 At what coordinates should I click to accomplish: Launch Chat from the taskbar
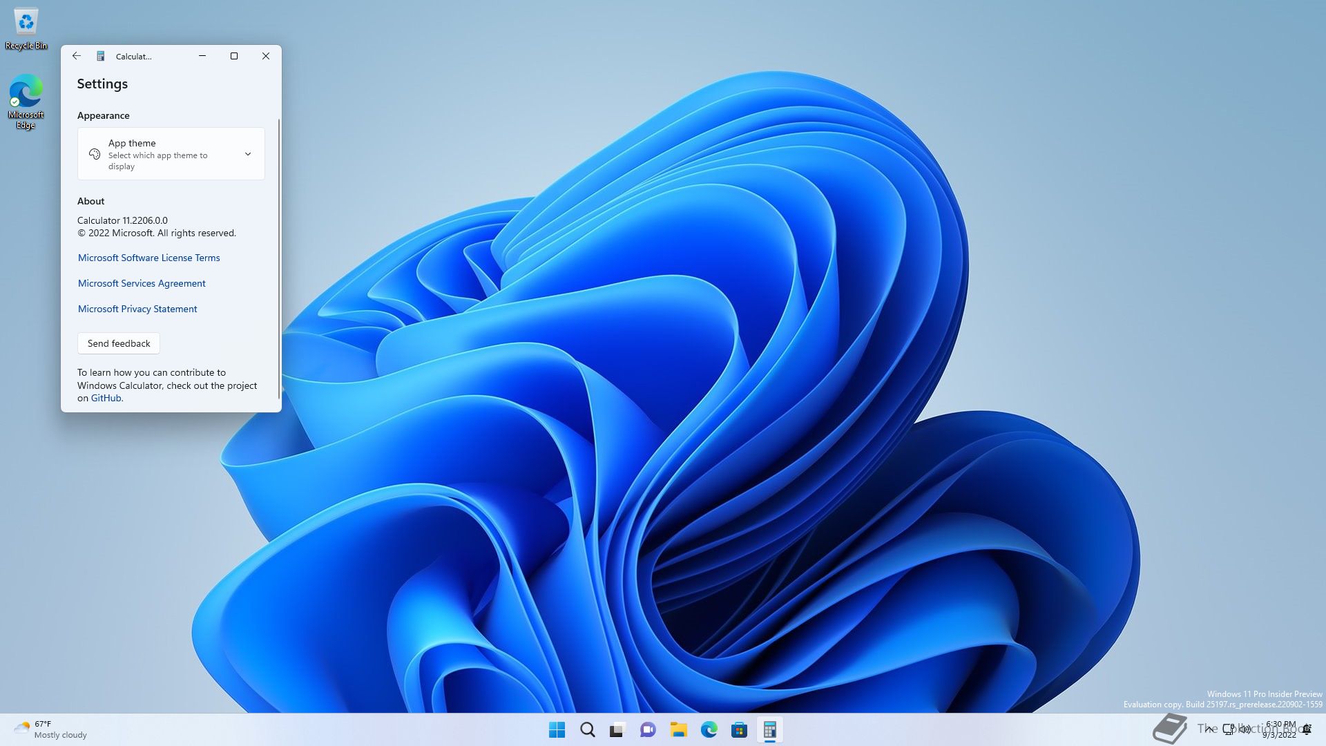pos(648,729)
